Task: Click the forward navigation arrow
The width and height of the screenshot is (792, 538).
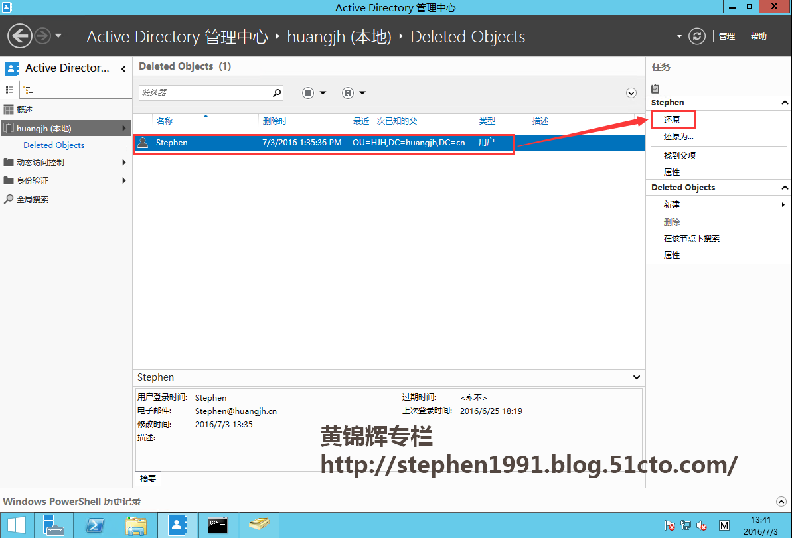Action: point(42,36)
